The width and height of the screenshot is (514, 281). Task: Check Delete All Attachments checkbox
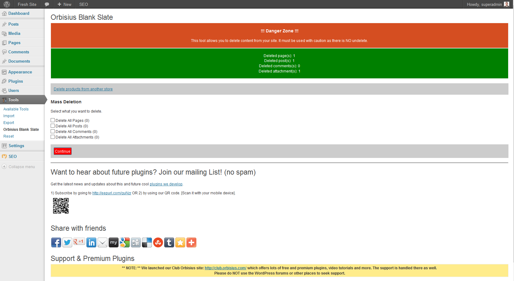[x=53, y=137]
